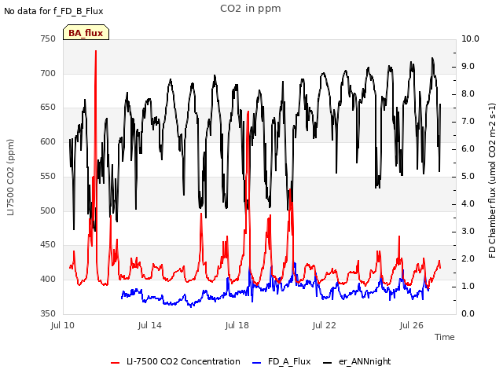Click the 650 left axis label
503x377 pixels.
coord(48,108)
